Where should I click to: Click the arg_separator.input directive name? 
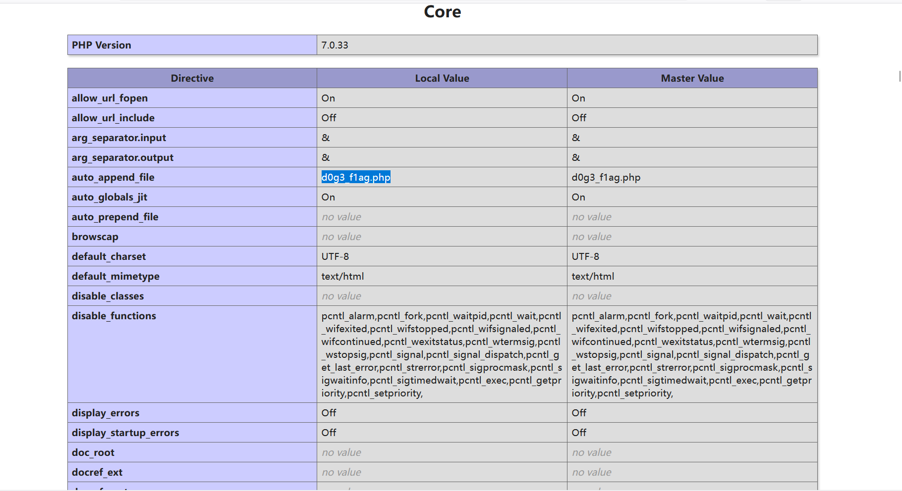coord(118,138)
